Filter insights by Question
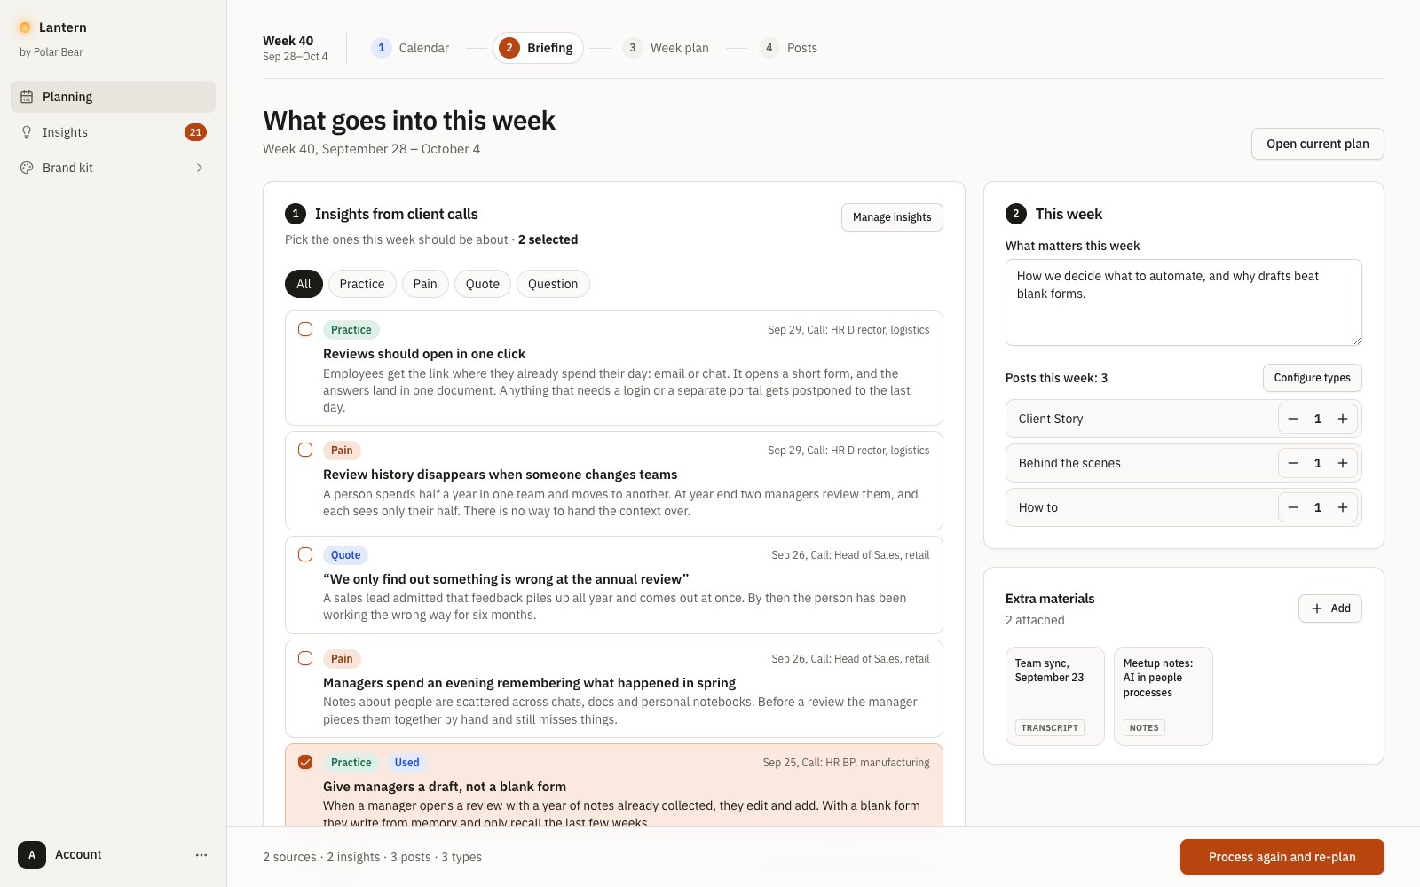Image resolution: width=1420 pixels, height=887 pixels. [553, 284]
